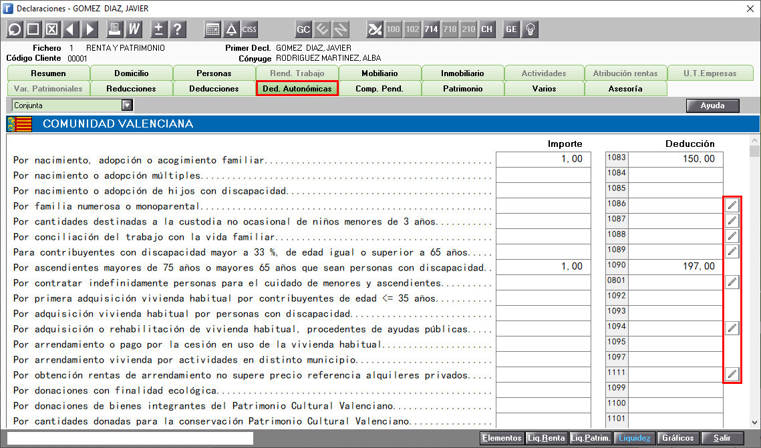This screenshot has height=448, width=761.
Task: Open the Patrimonio tab
Action: (x=462, y=89)
